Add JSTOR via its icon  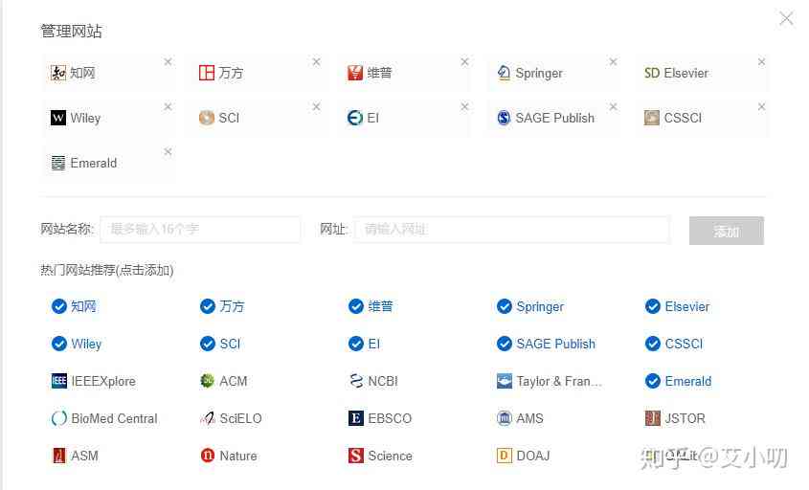coord(653,418)
